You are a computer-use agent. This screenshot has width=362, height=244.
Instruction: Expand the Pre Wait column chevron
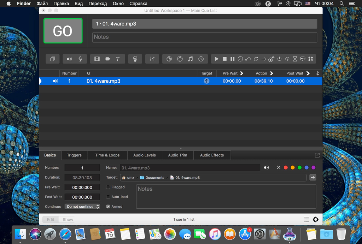coord(241,73)
